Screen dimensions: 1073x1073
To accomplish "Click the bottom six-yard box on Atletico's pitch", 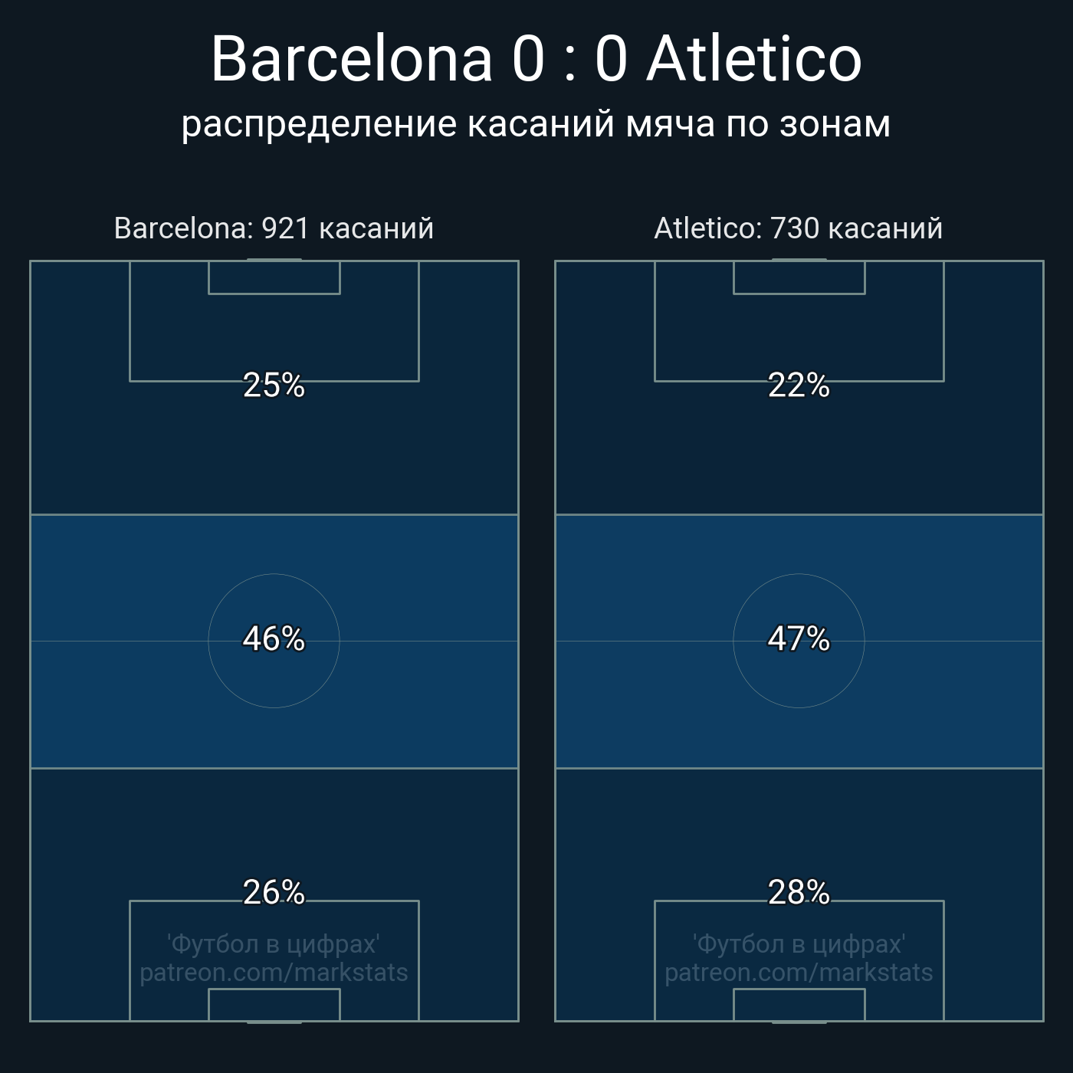I will pyautogui.click(x=799, y=1005).
